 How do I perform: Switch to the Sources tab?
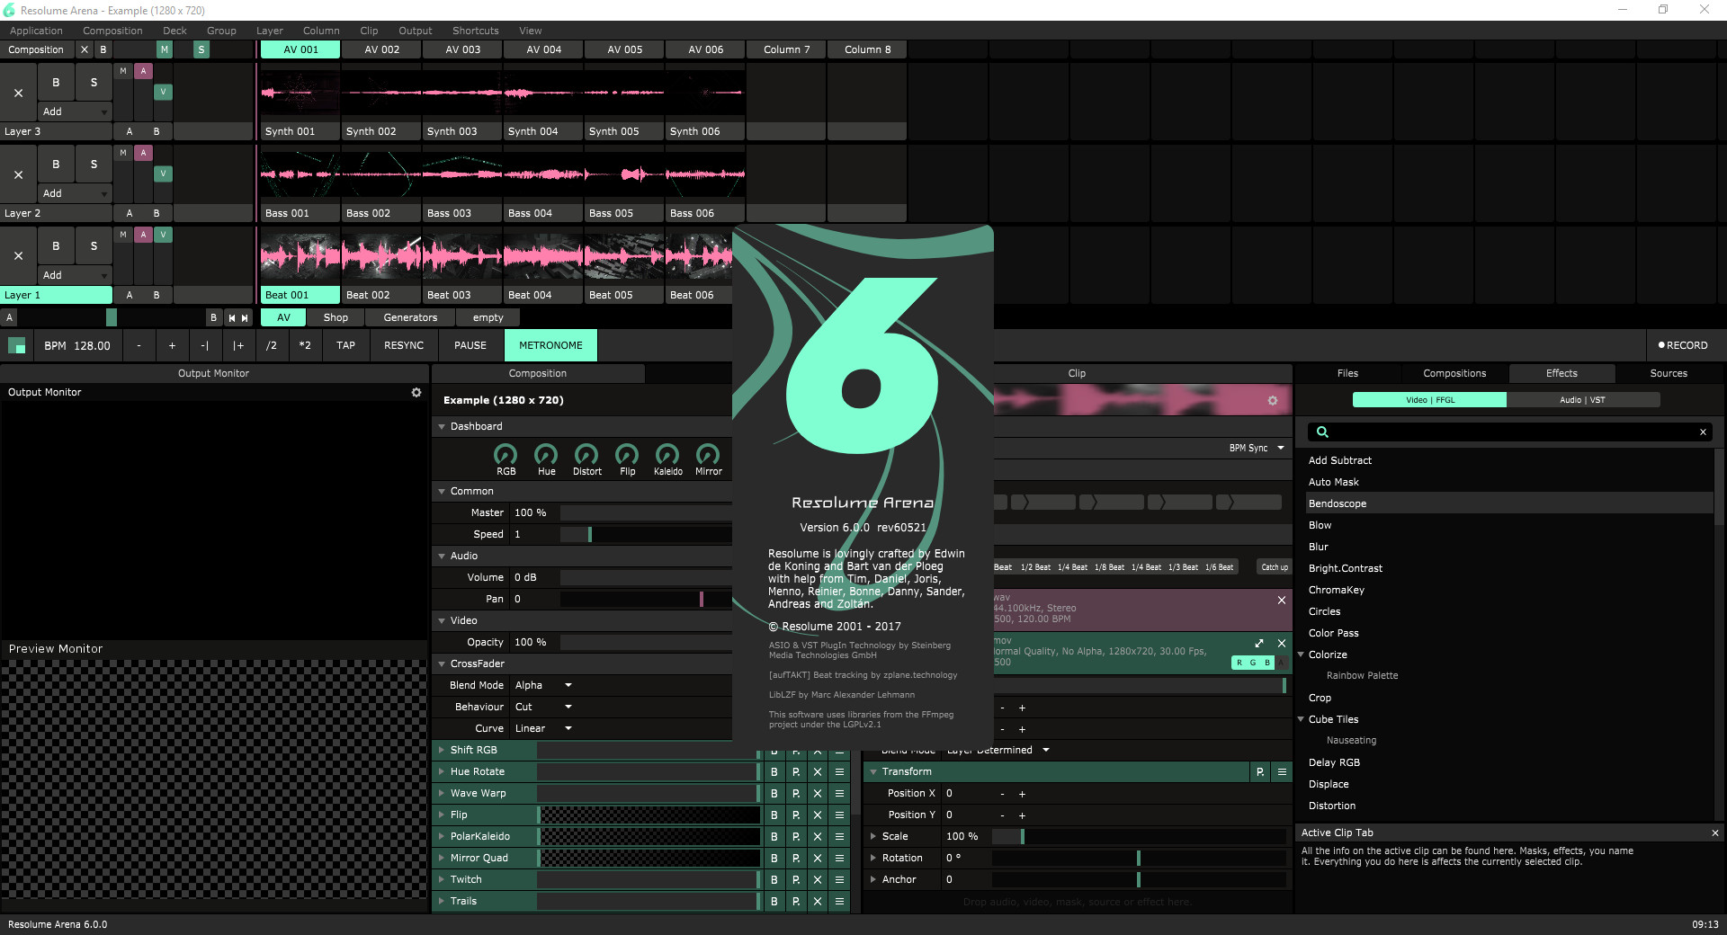[1669, 373]
